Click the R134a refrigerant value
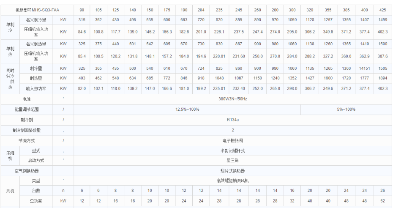 (232, 120)
